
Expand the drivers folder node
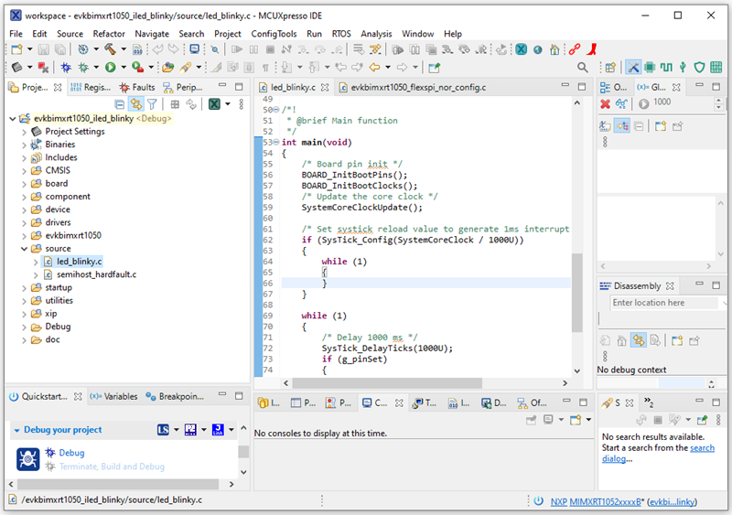25,223
